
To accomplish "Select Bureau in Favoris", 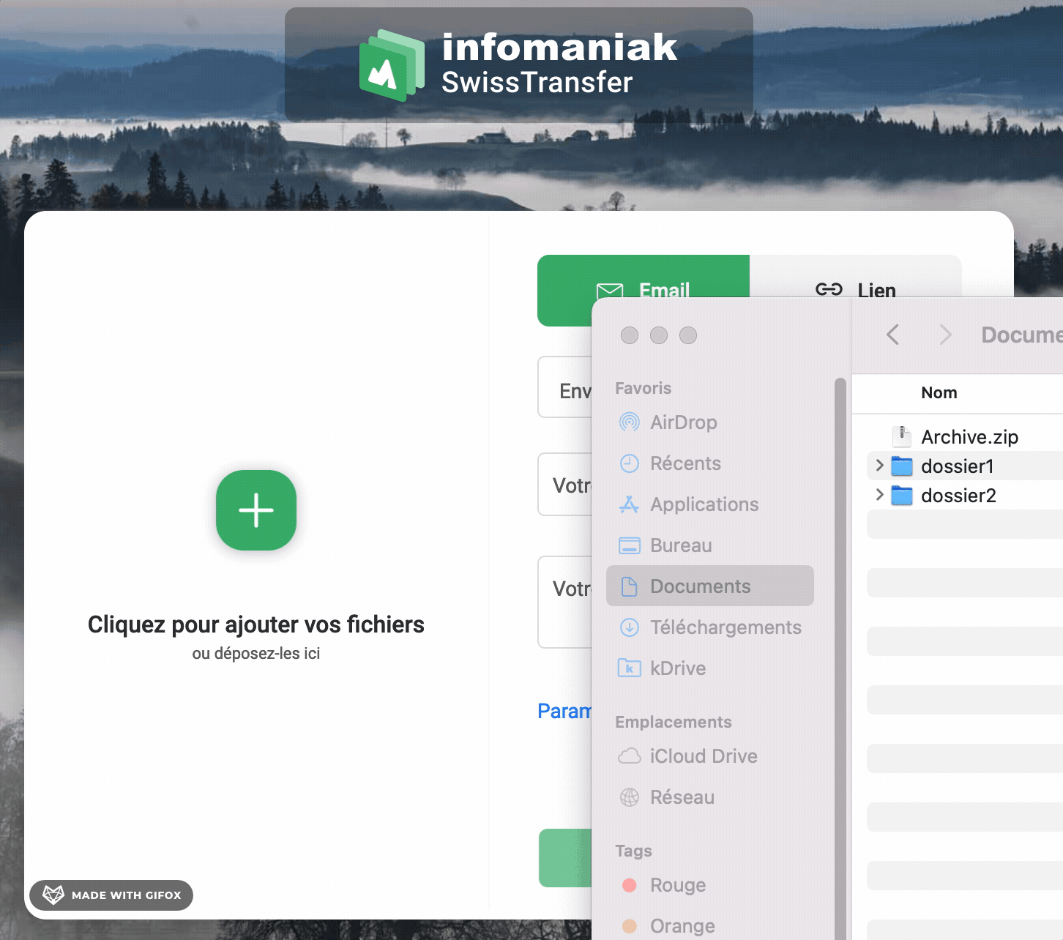I will (x=681, y=545).
